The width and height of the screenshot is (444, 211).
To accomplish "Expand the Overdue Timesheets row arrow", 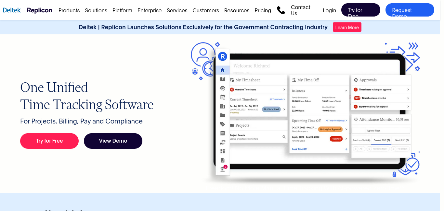I will pos(284,89).
